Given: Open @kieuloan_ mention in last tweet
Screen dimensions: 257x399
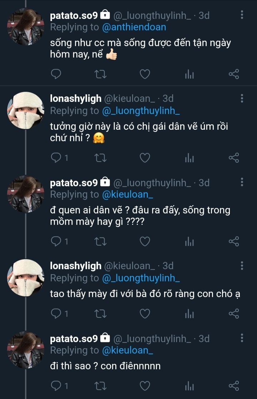Looking at the screenshot, I should tap(127, 350).
